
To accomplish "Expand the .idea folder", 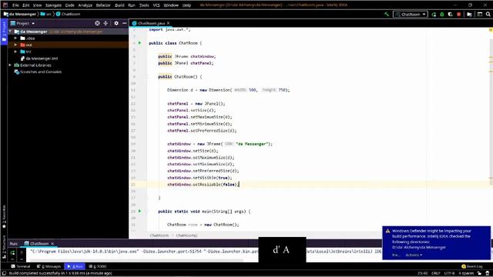I will pos(15,38).
